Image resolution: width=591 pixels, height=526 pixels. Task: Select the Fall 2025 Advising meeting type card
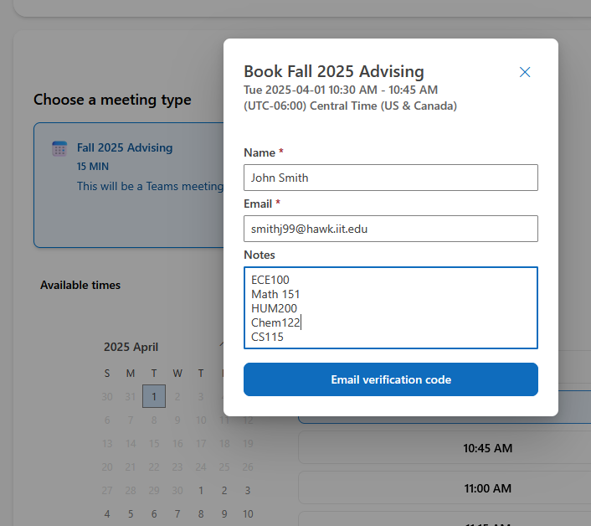coord(129,185)
